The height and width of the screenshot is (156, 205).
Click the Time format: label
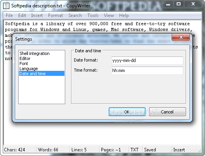[x=86, y=70]
